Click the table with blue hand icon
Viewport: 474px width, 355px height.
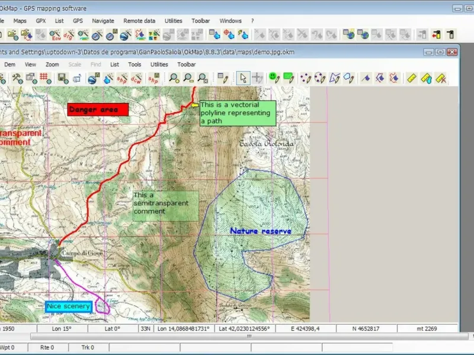(x=214, y=35)
